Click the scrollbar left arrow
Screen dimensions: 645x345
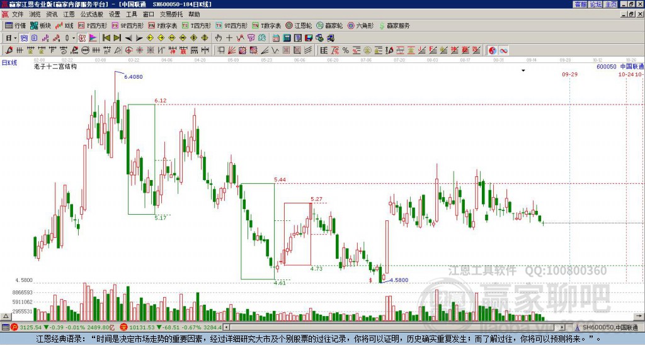pos(227,327)
